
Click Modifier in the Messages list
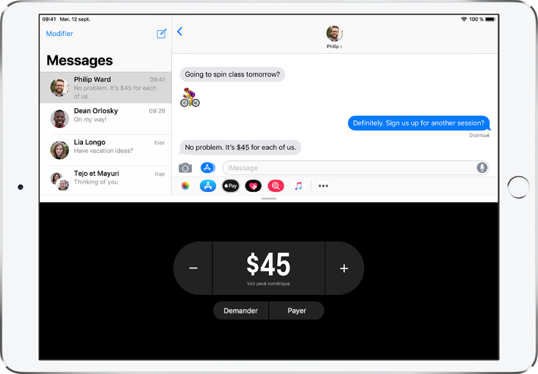[60, 34]
